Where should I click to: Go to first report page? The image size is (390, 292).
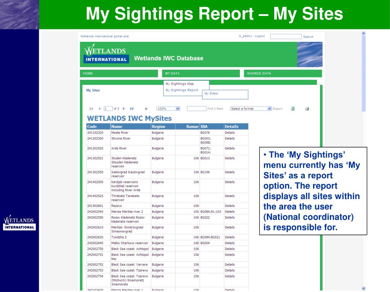(91, 108)
